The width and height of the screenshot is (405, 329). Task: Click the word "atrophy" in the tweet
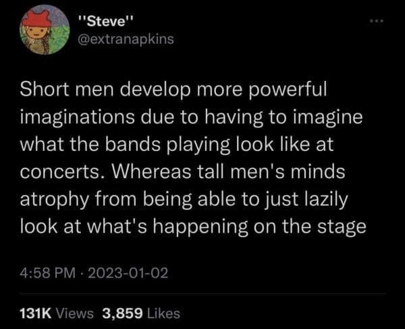[55, 200]
